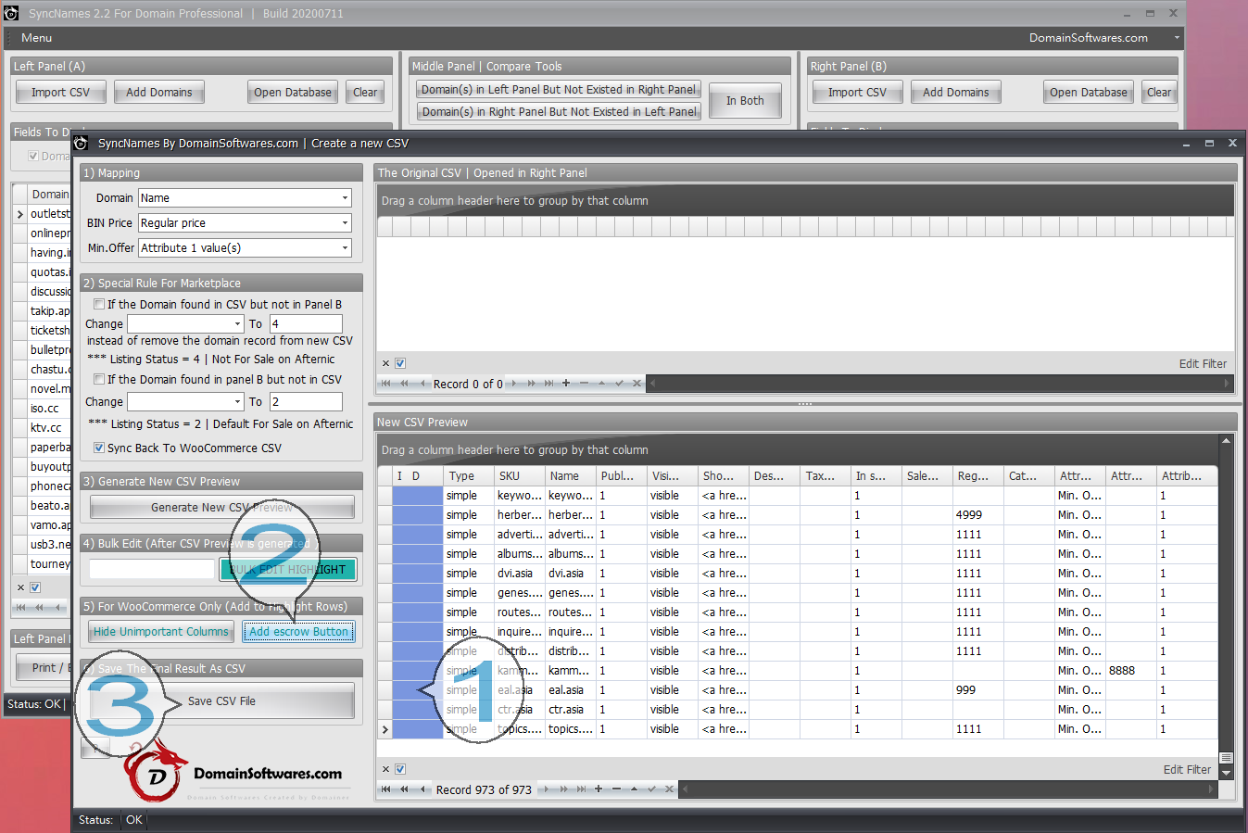Click edit record triangle icon in New CSV Preview navigator

tap(634, 789)
